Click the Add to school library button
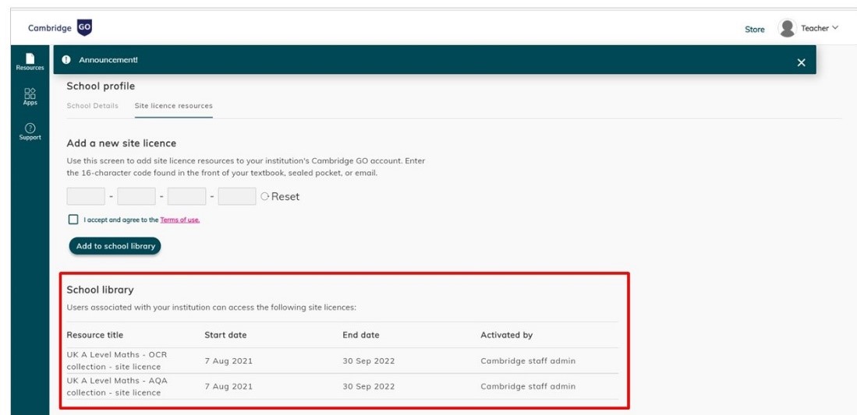The width and height of the screenshot is (857, 415). pyautogui.click(x=115, y=246)
